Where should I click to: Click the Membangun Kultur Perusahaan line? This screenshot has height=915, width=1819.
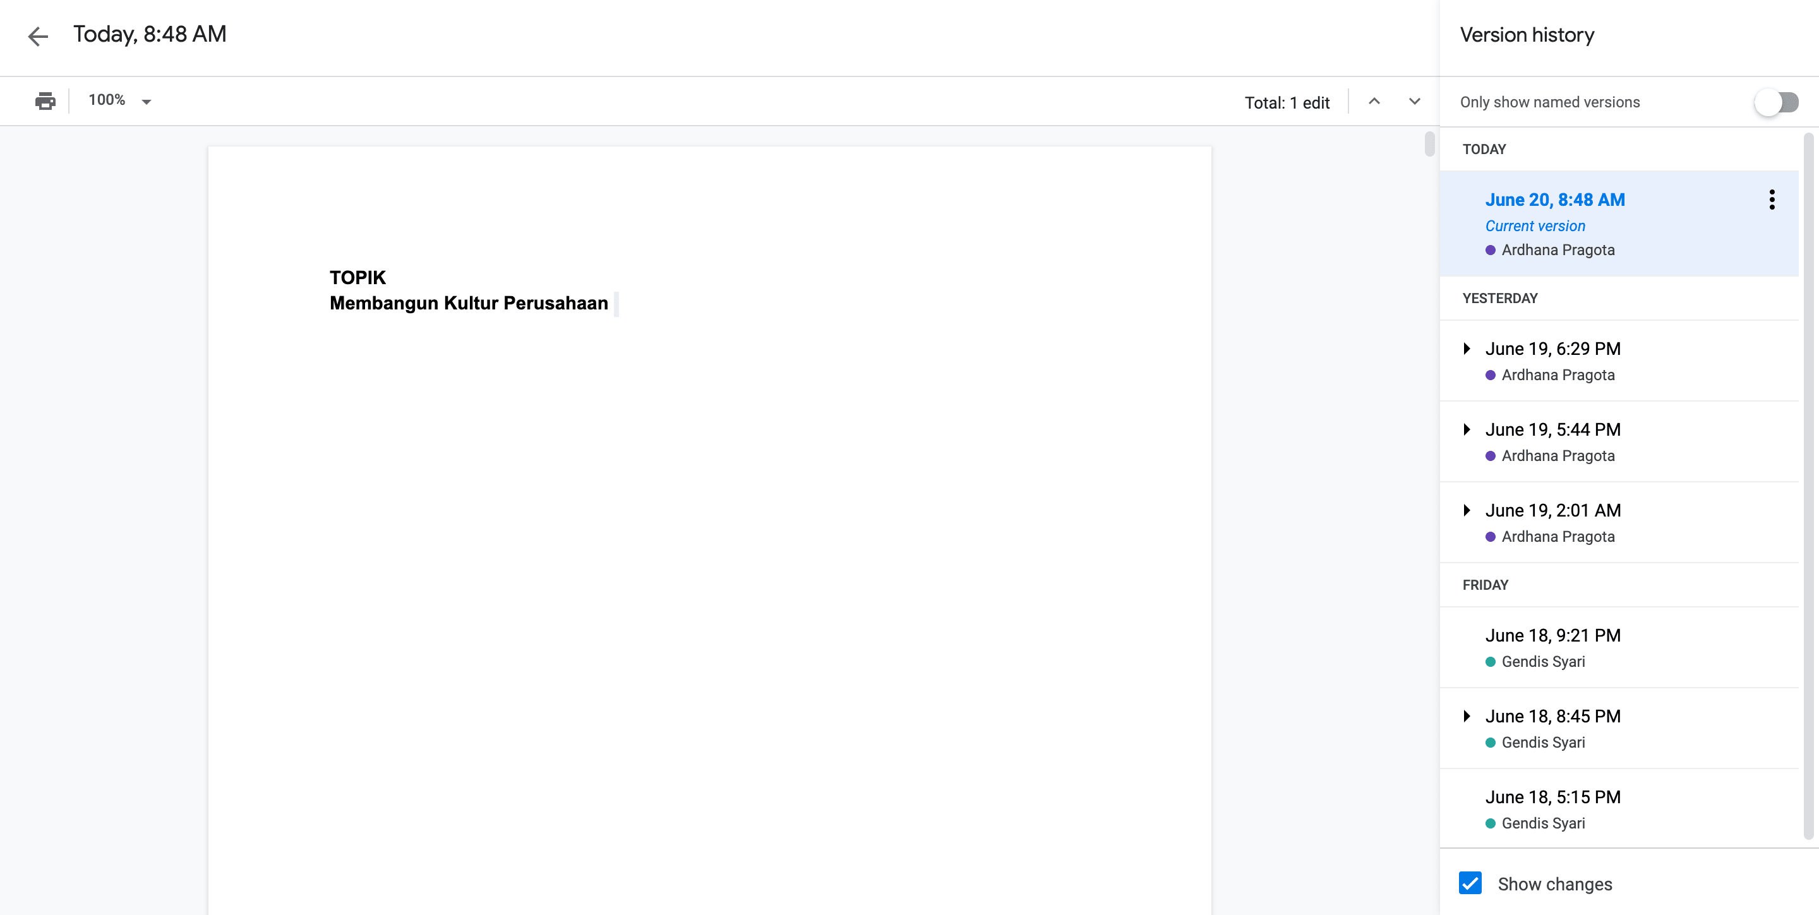pyautogui.click(x=469, y=304)
